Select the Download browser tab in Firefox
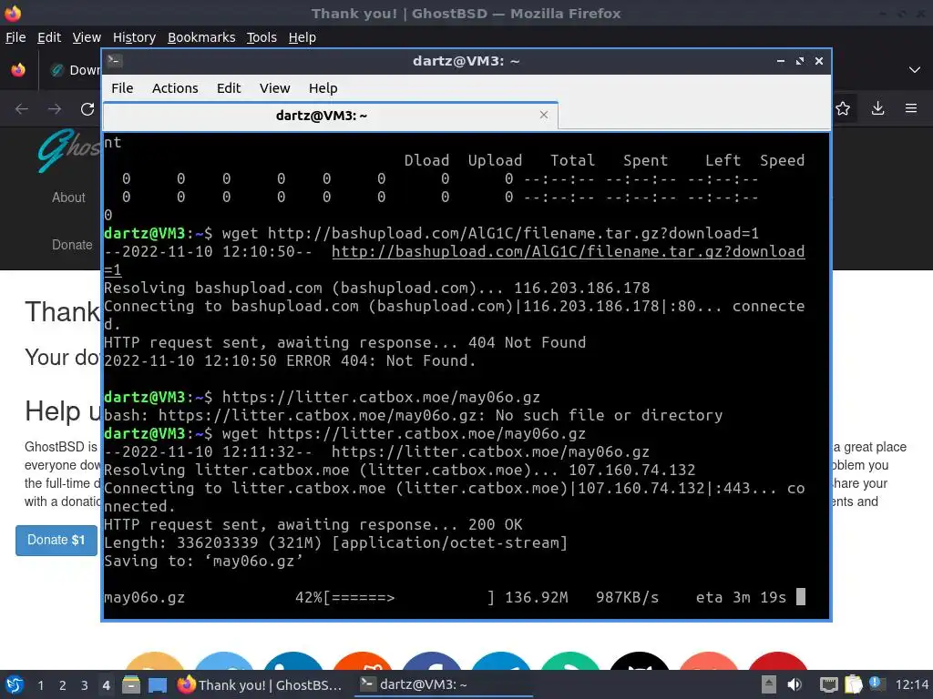 tap(75, 70)
